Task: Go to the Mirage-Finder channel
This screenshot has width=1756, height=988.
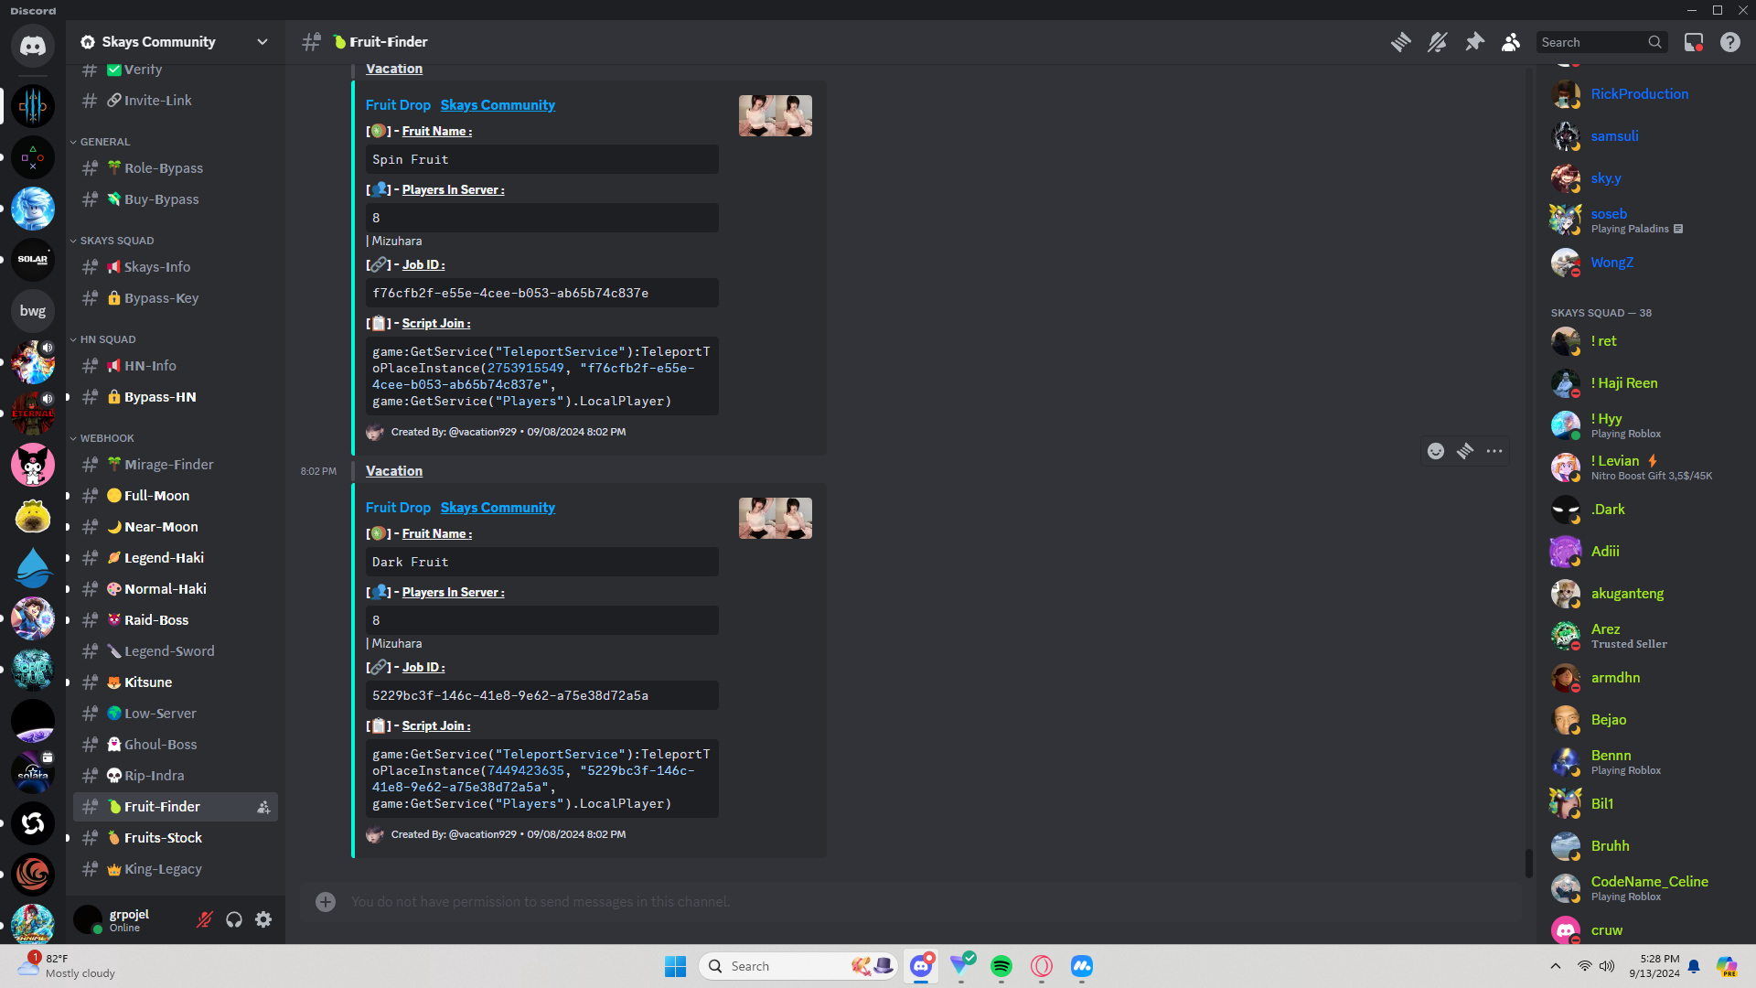Action: tap(176, 465)
